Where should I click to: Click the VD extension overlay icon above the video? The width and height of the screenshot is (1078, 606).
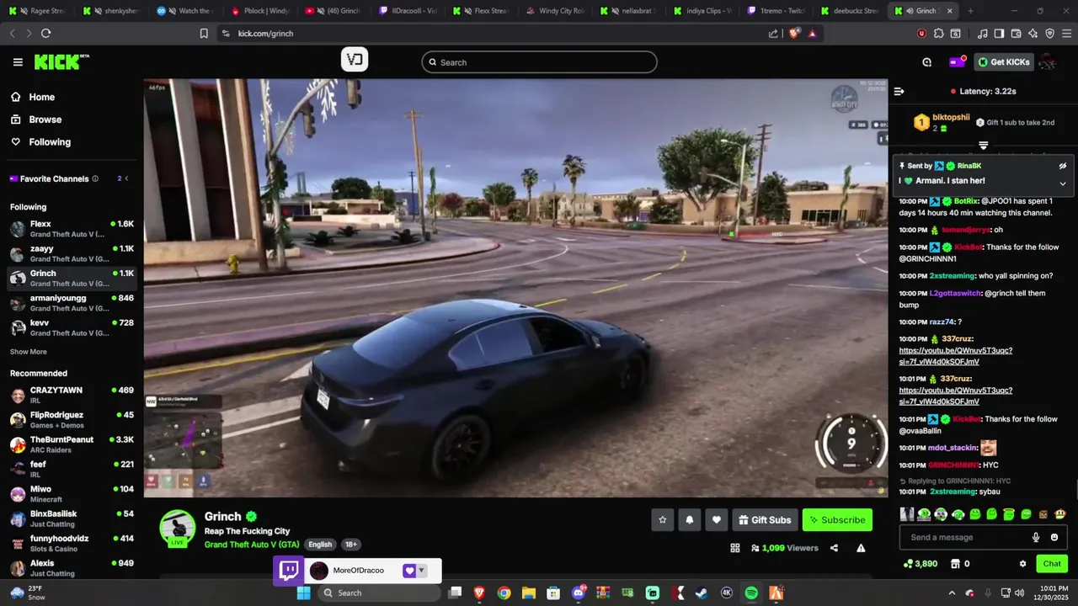pyautogui.click(x=355, y=60)
